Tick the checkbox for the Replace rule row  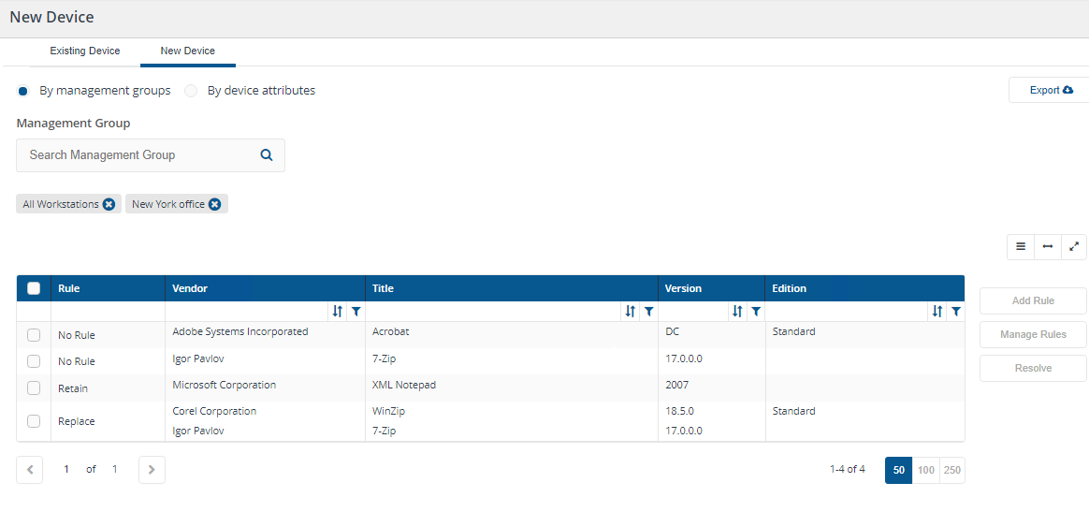coord(34,421)
